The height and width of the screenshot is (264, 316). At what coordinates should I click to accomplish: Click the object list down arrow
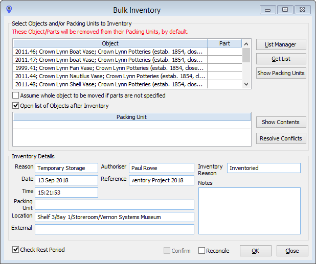click(246, 84)
